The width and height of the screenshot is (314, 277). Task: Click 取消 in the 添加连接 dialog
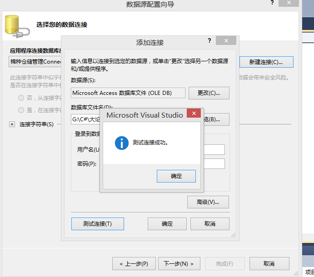tap(209, 224)
